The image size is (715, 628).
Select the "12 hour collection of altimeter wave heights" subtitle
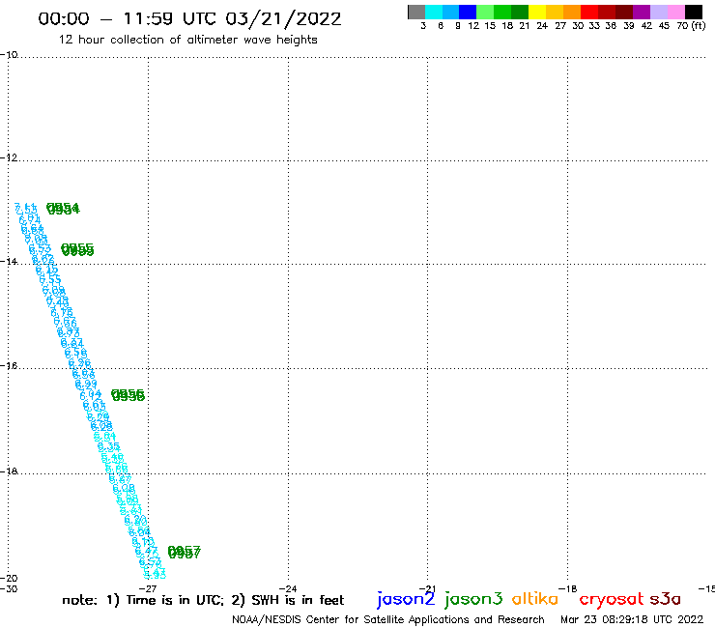click(x=187, y=40)
